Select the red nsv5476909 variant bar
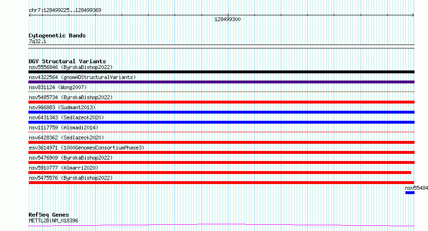 click(x=221, y=162)
